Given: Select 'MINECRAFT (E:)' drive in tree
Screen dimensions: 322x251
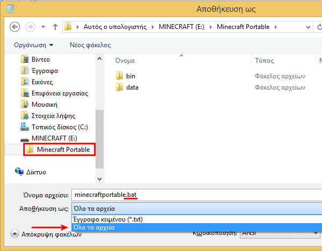Looking at the screenshot, I should point(54,138).
